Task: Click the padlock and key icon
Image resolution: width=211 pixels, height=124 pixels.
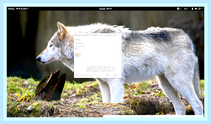Action: [78, 56]
